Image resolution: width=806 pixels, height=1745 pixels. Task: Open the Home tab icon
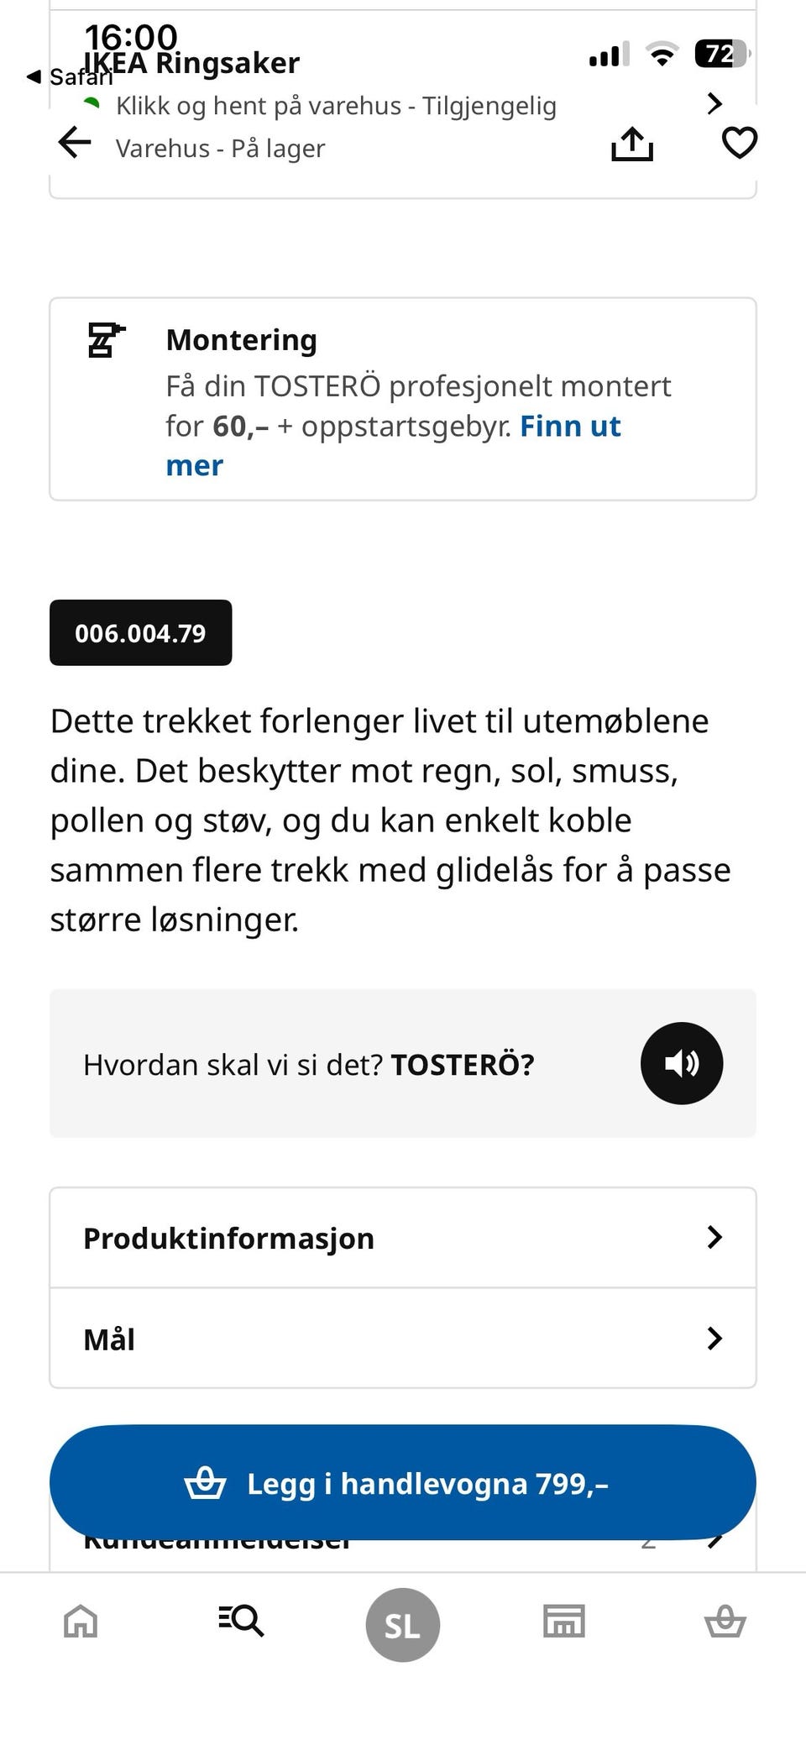coord(81,1620)
